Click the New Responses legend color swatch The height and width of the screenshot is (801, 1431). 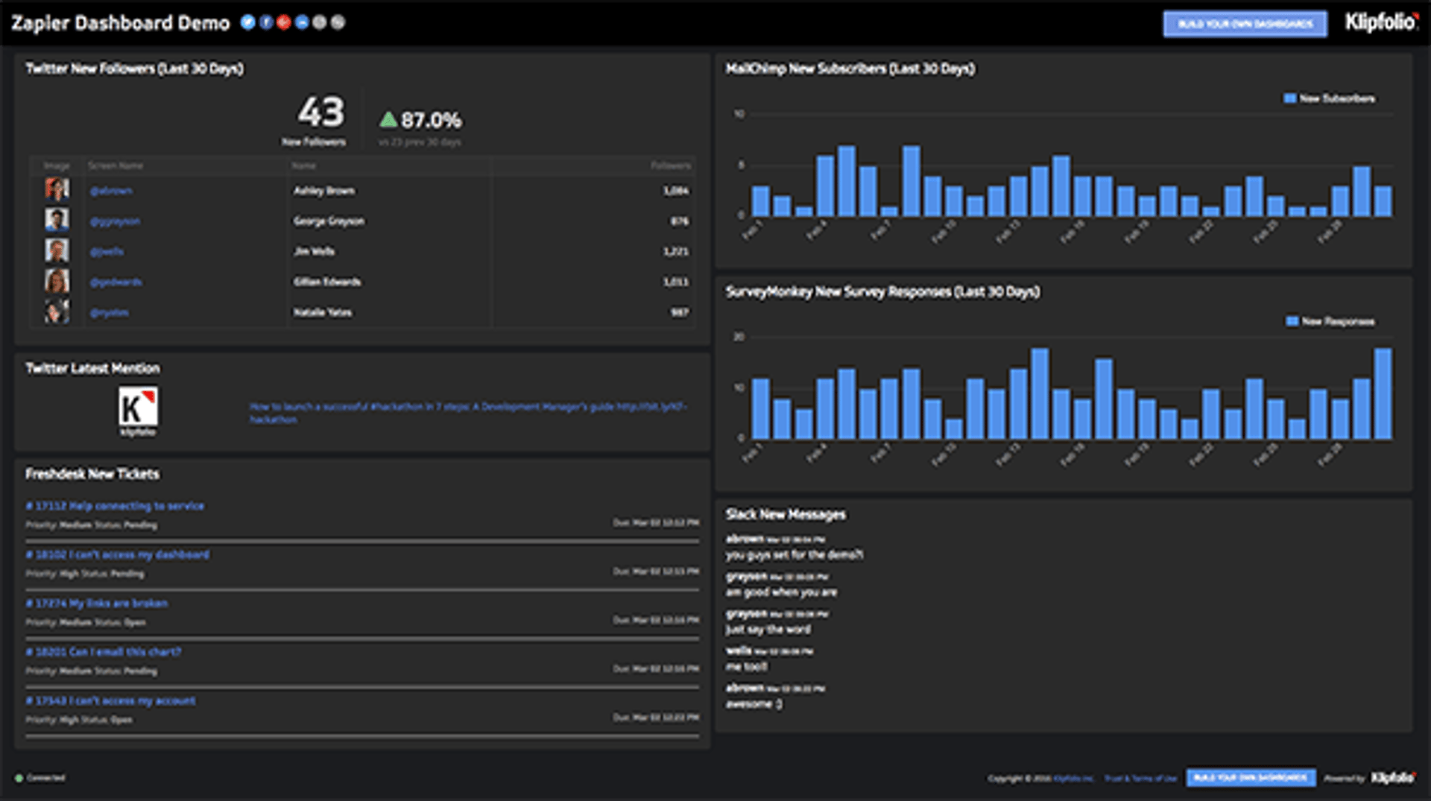coord(1292,321)
